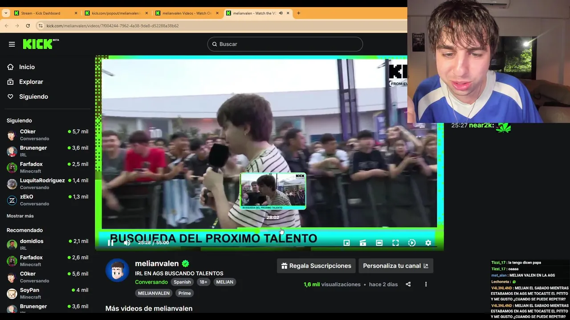Image resolution: width=570 pixels, height=320 pixels.
Task: Click Brunenger avatar in Siguiendo list
Action: 12,152
